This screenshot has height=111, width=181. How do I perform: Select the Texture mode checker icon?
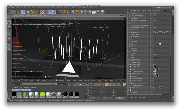coord(9,27)
